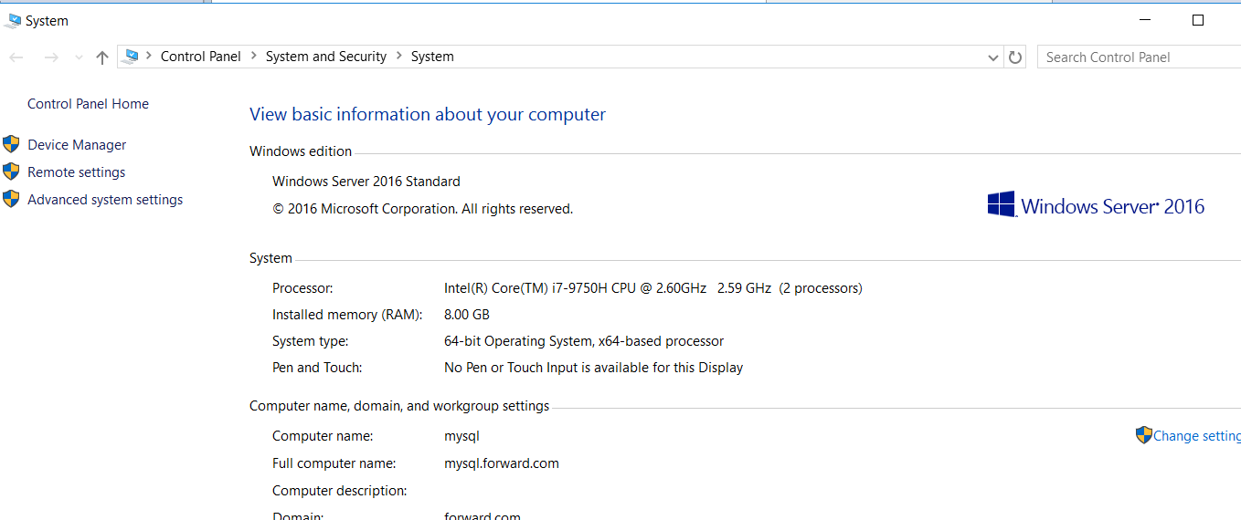Click shield icon beside Change settings
Screen dimensions: 1241x520
click(1144, 435)
